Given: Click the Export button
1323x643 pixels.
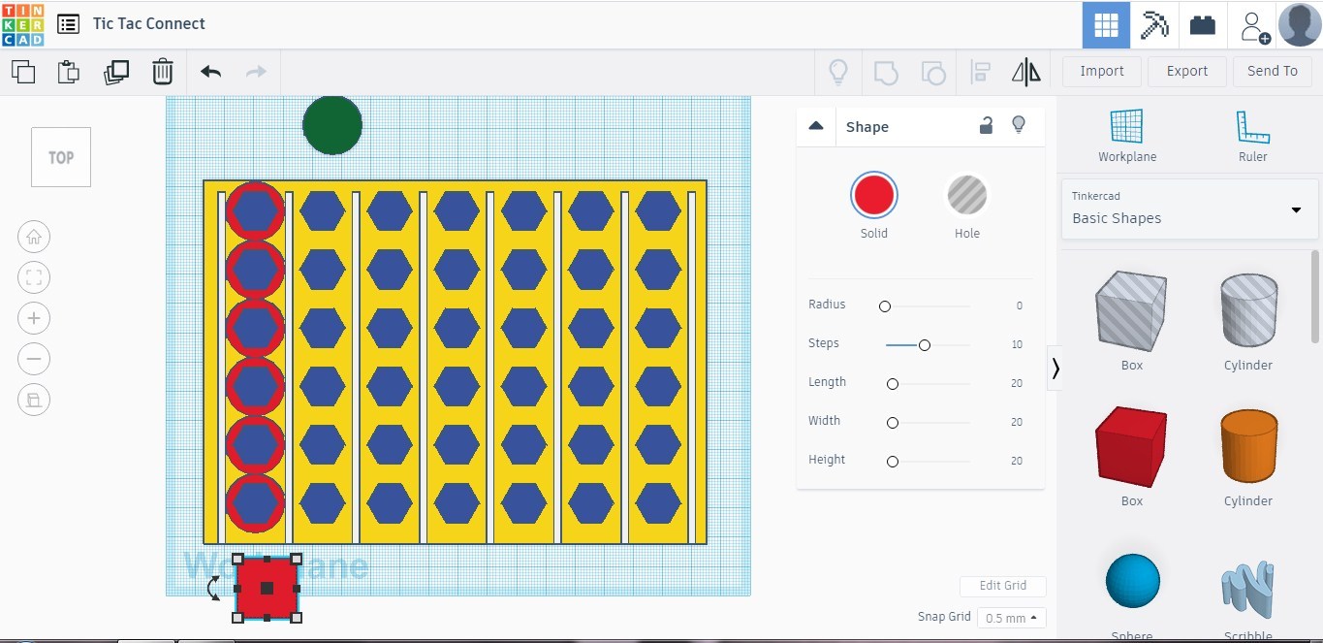Looking at the screenshot, I should [1186, 71].
